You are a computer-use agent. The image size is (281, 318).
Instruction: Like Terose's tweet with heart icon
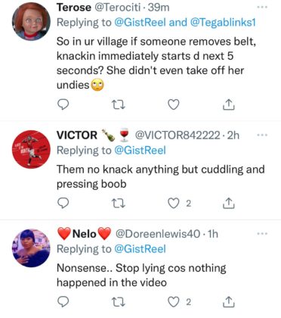(174, 104)
